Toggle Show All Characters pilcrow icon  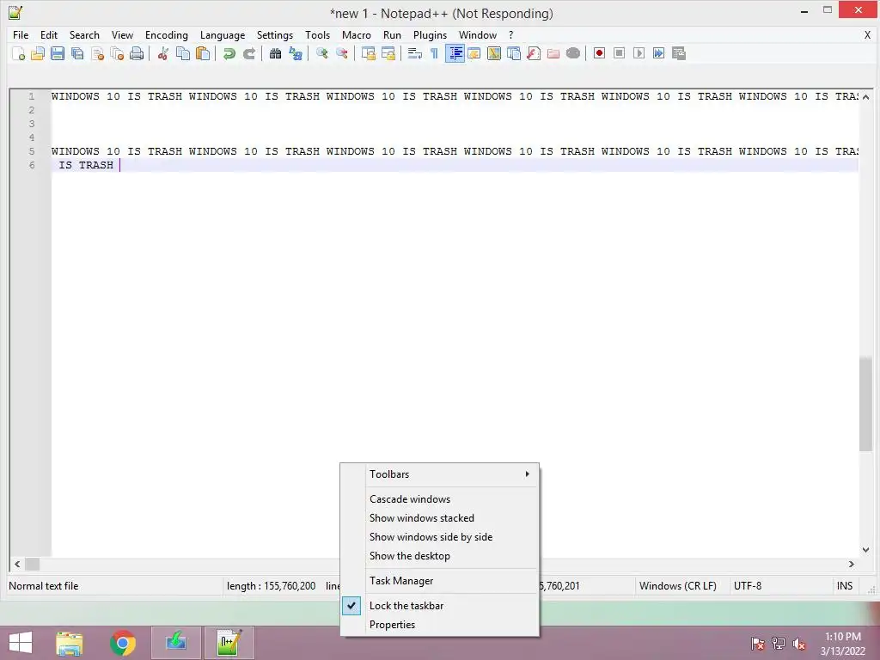[434, 53]
